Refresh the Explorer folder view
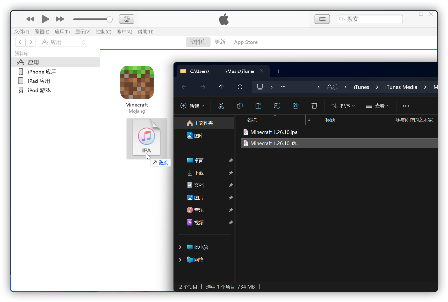448x302 pixels. point(240,87)
